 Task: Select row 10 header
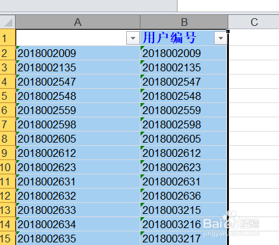pyautogui.click(x=8, y=167)
